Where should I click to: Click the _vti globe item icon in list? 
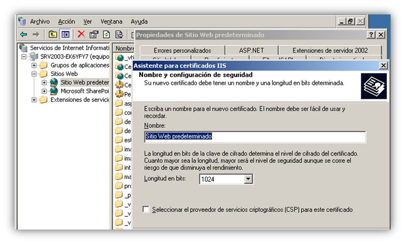[120, 58]
